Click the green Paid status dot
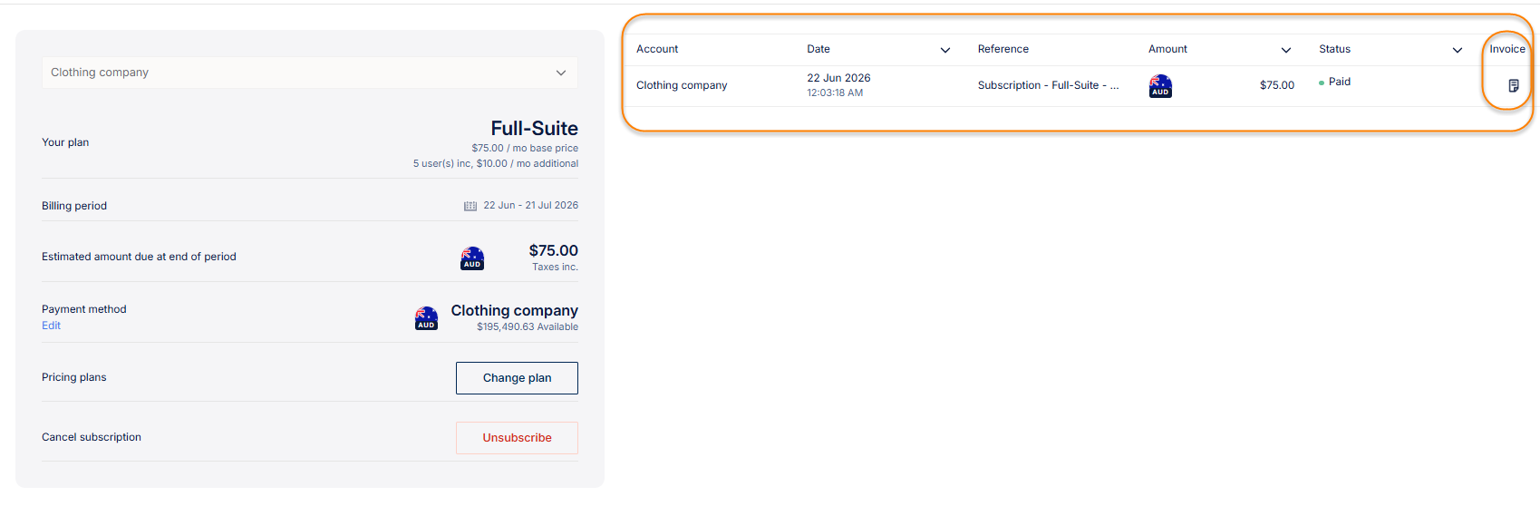1540x506 pixels. click(x=1322, y=83)
